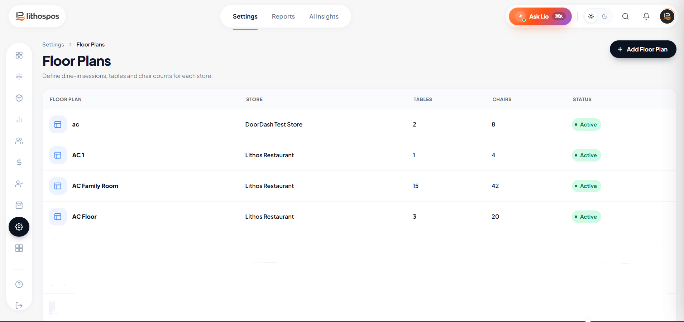Switch to light theme sun toggle
Image resolution: width=684 pixels, height=322 pixels.
point(591,16)
